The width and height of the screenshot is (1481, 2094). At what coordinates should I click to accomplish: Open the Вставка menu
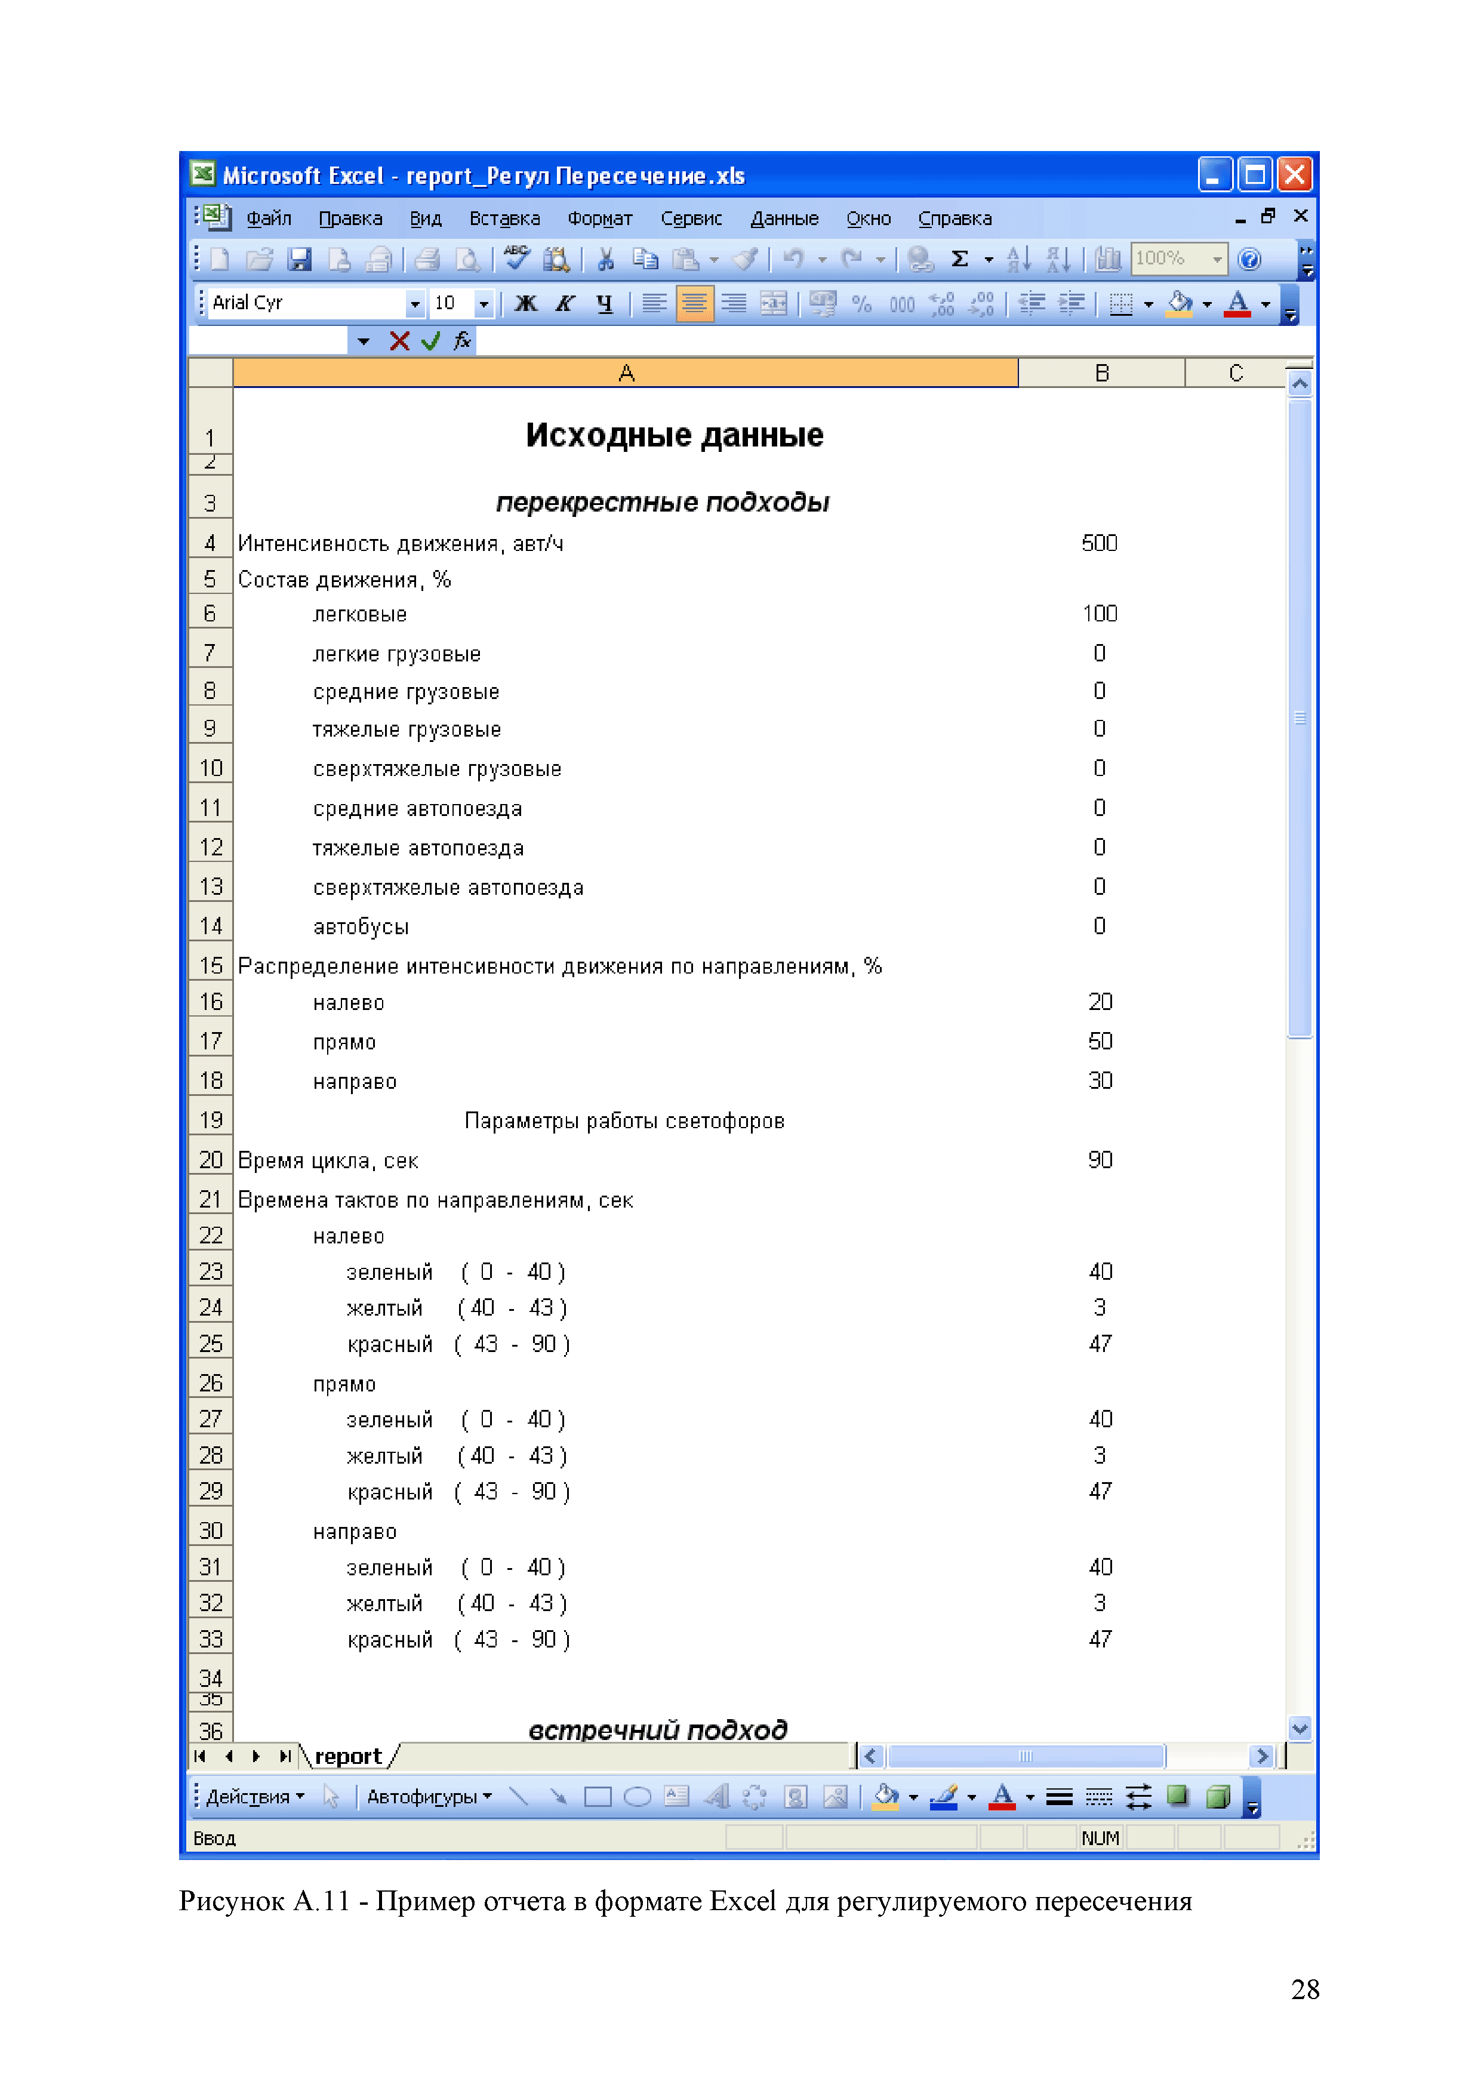(504, 219)
